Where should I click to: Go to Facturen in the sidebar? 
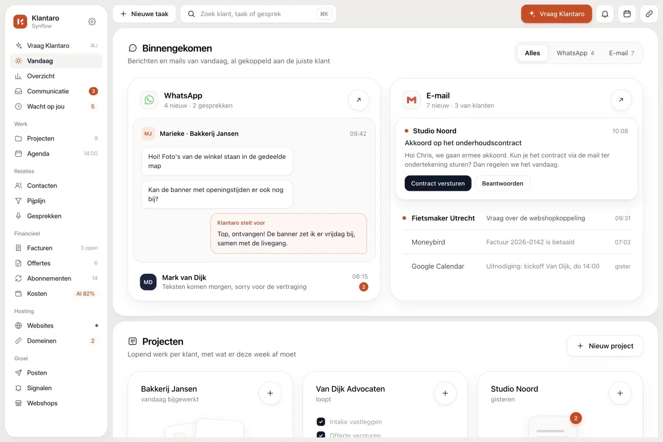point(56,248)
